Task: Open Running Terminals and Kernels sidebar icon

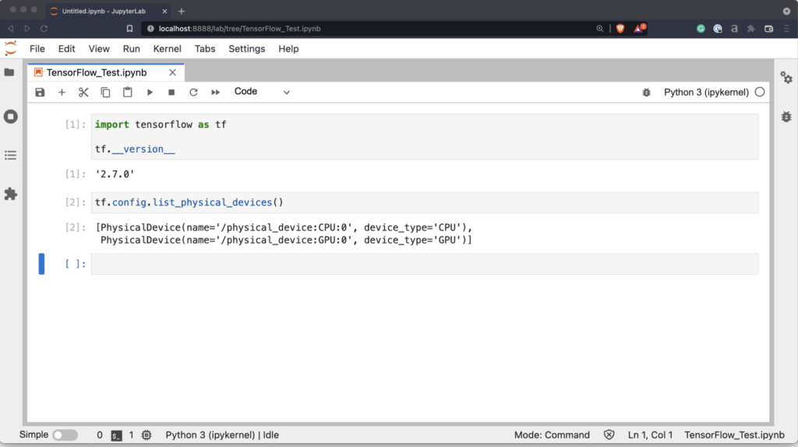Action: pyautogui.click(x=11, y=117)
